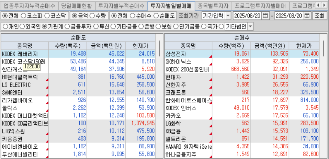329x159 pixels.
Task: Select 카카오 row
Action: tap(242, 116)
